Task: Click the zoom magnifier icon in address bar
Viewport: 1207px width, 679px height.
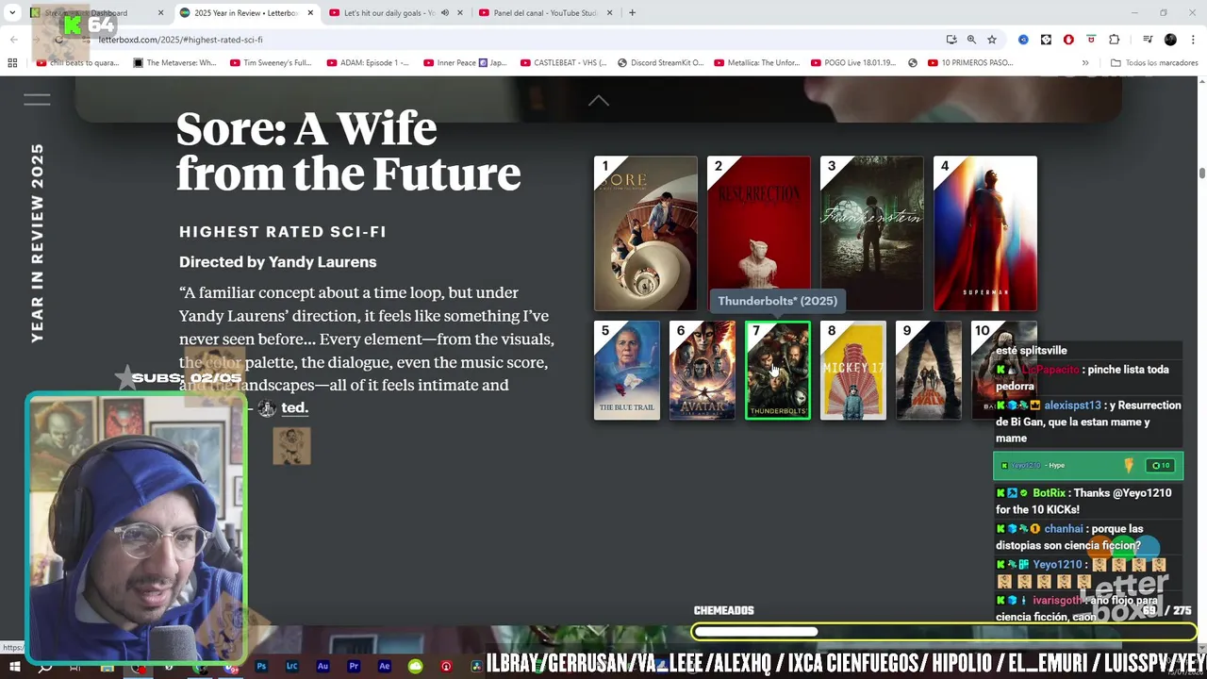Action: pos(971,40)
